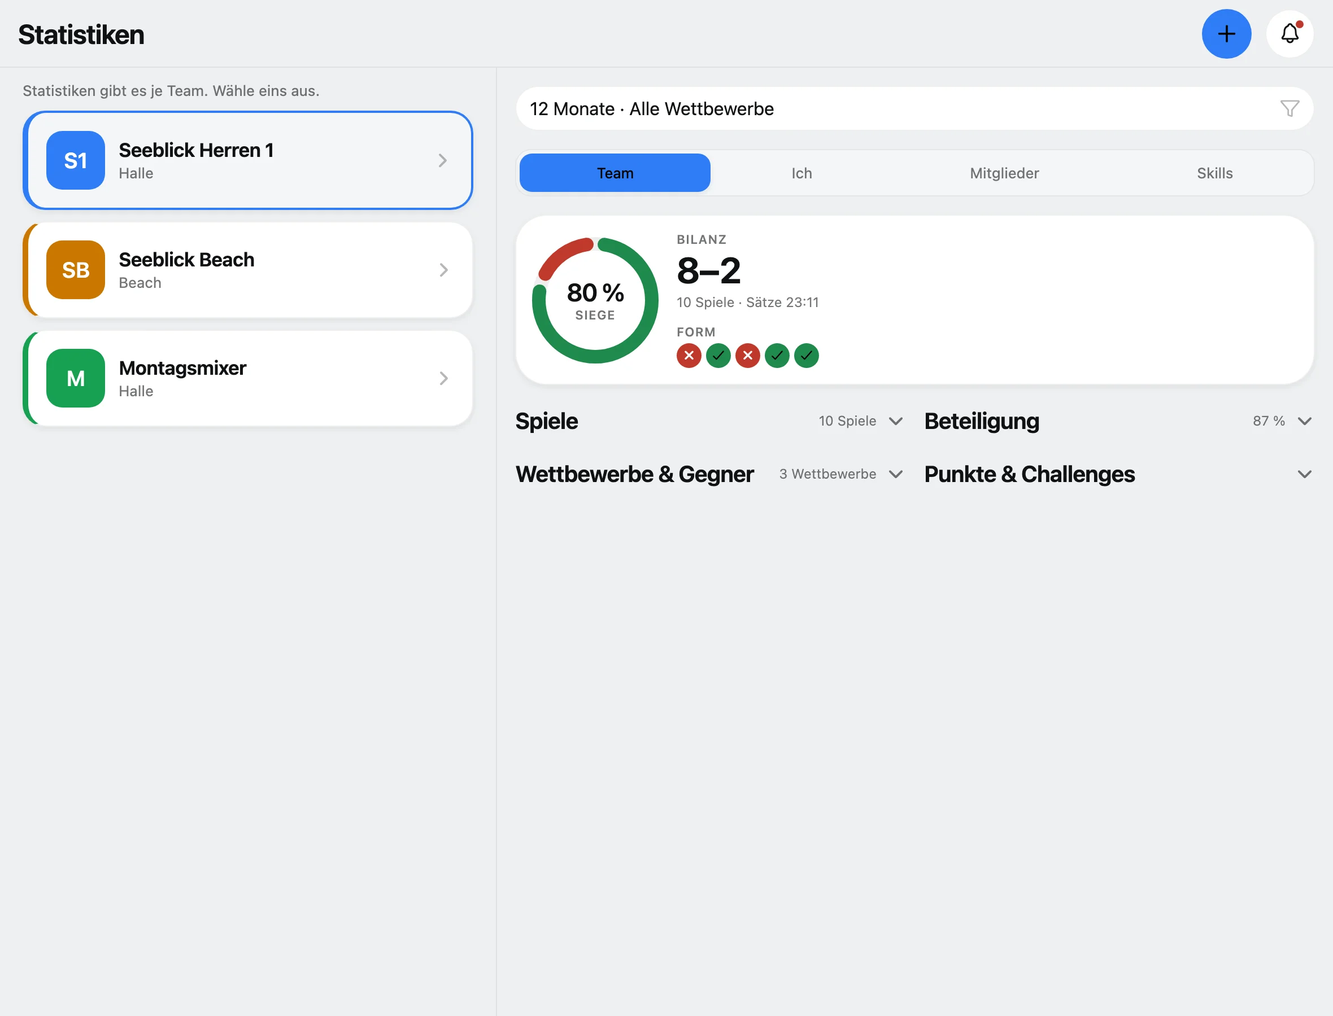Open Seeblick Beach via its chevron
1333x1016 pixels.
pyautogui.click(x=443, y=270)
